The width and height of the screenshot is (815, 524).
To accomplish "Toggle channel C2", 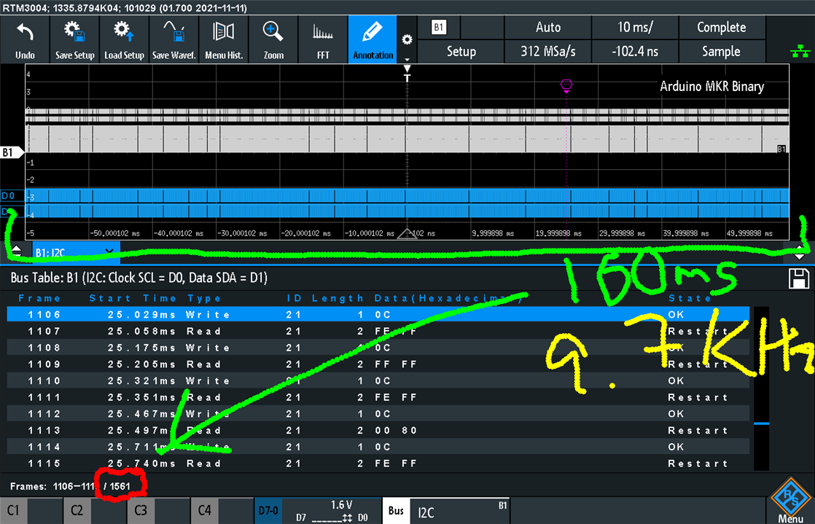I will coord(95,510).
